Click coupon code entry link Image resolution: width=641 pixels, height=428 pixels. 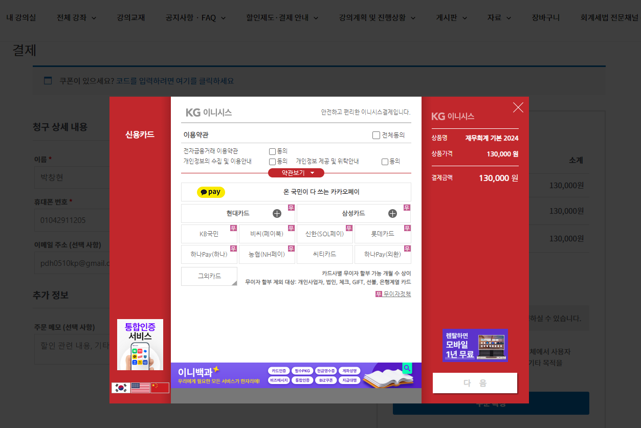tap(175, 81)
